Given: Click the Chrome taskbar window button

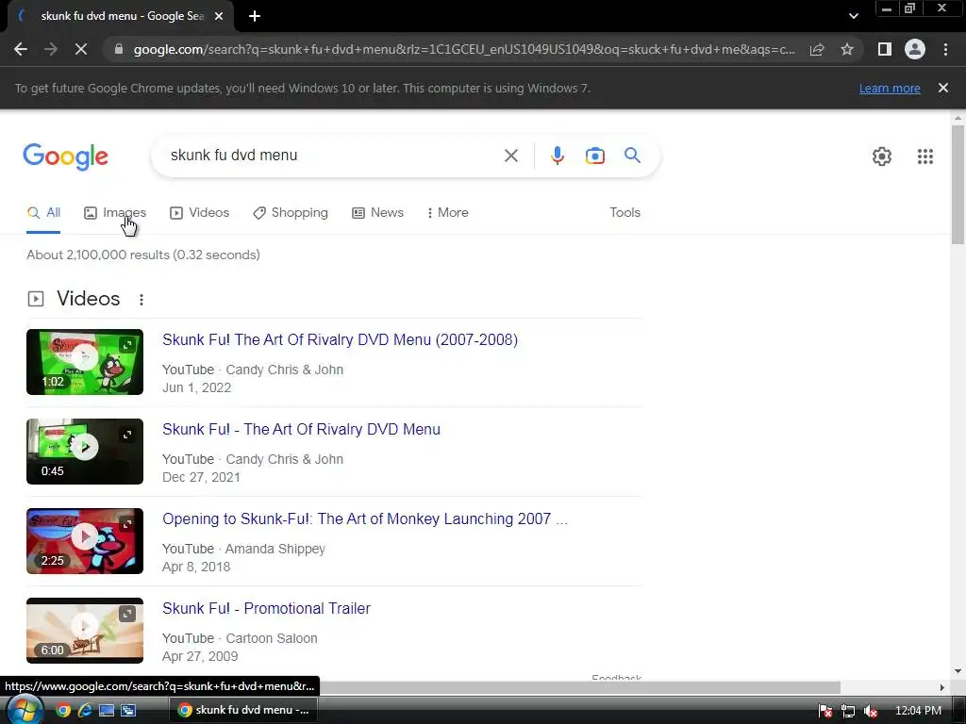Looking at the screenshot, I should pyautogui.click(x=244, y=710).
